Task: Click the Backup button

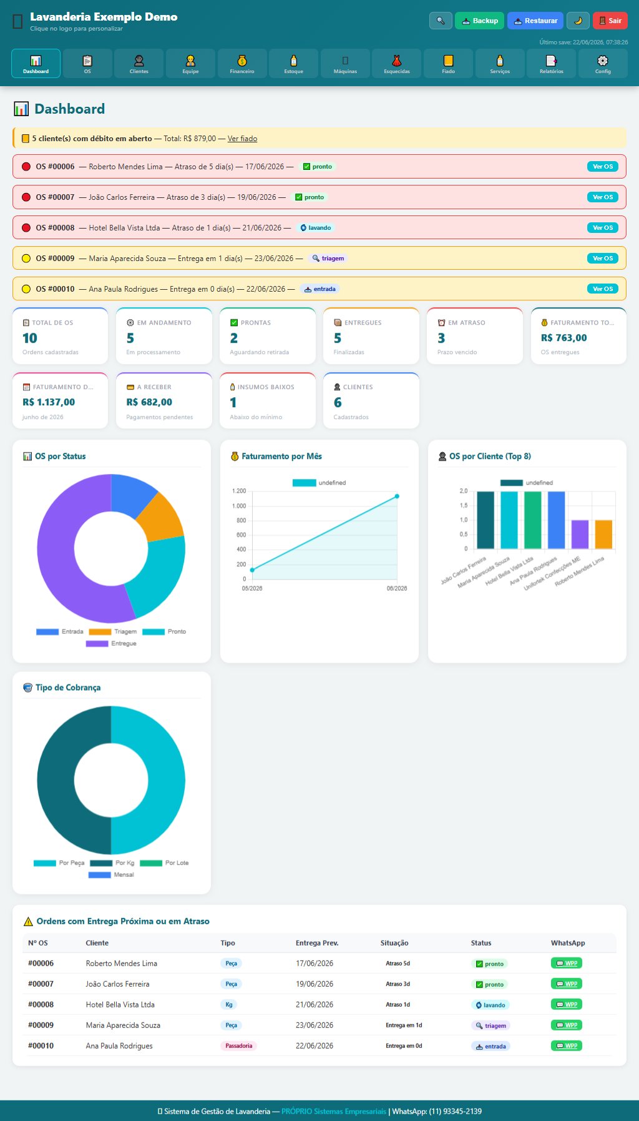Action: (479, 21)
